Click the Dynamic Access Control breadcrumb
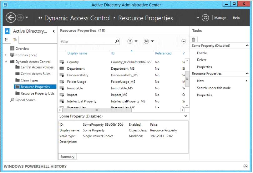253x173 pixels. pyautogui.click(x=78, y=18)
